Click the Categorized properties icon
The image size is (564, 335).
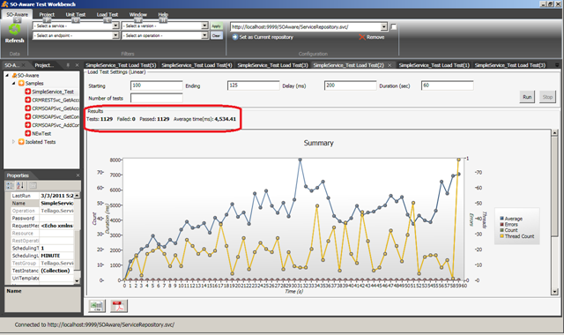click(x=10, y=185)
